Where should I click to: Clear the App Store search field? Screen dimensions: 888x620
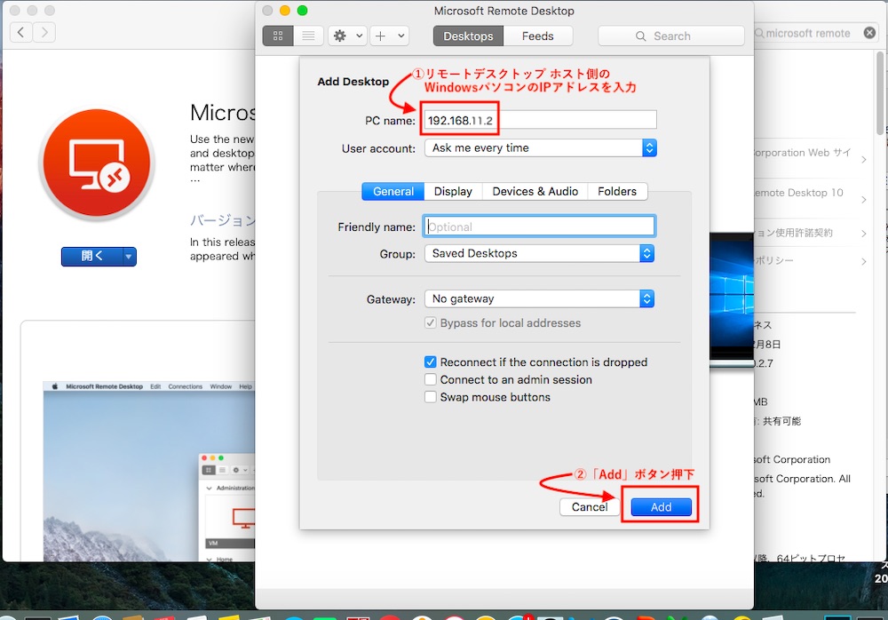point(870,33)
